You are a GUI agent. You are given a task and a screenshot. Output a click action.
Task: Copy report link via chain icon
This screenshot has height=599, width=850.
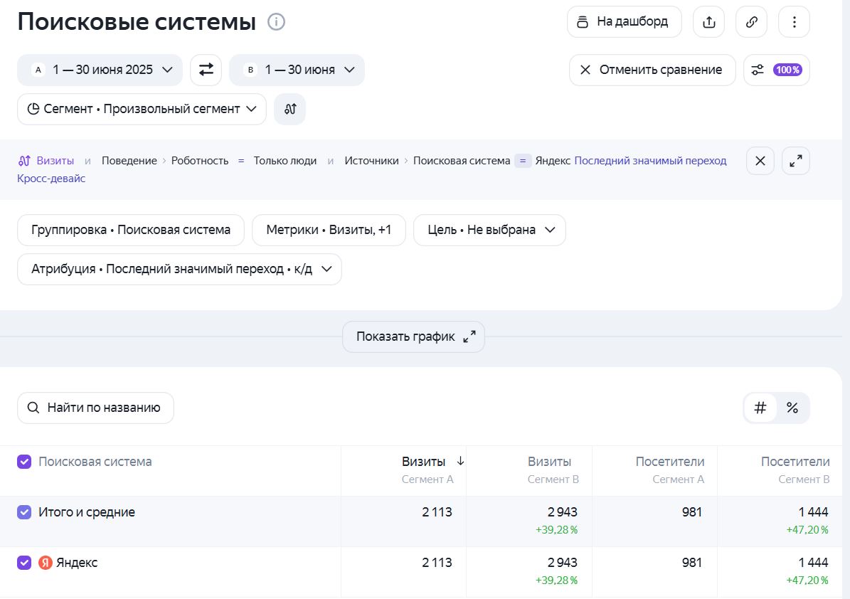pos(751,22)
